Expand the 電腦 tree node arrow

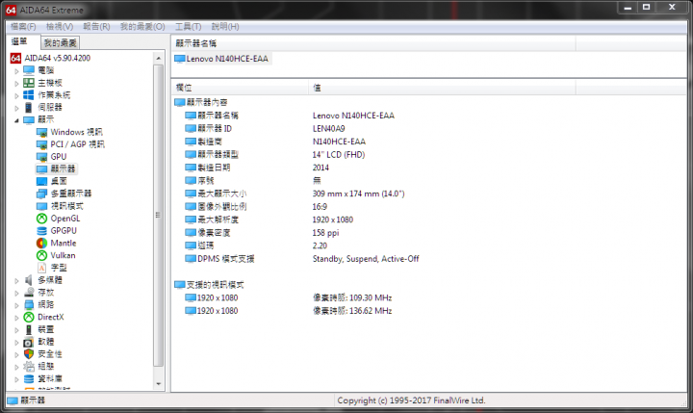coord(16,70)
